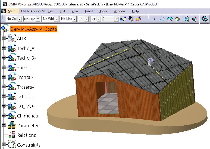Open the No Opacity dropdown
Image resolution: width=210 pixels, height=149 pixels.
(x=38, y=19)
